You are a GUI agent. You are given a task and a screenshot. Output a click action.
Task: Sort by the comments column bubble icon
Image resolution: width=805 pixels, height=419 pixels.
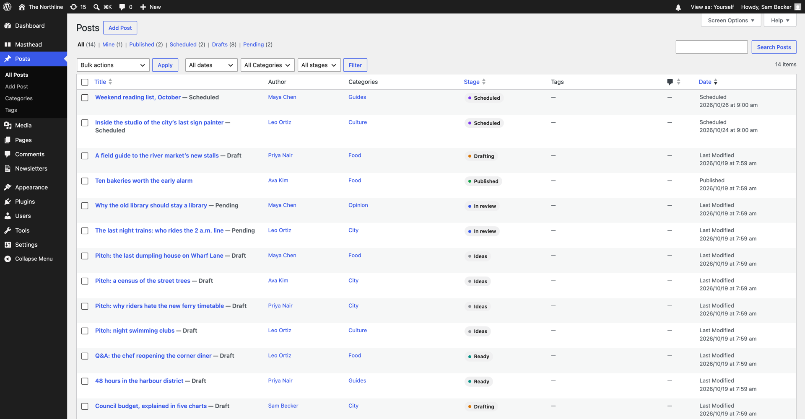[670, 82]
